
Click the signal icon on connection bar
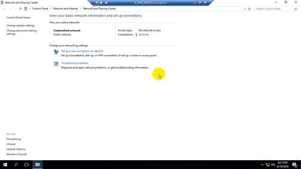[106, 3]
